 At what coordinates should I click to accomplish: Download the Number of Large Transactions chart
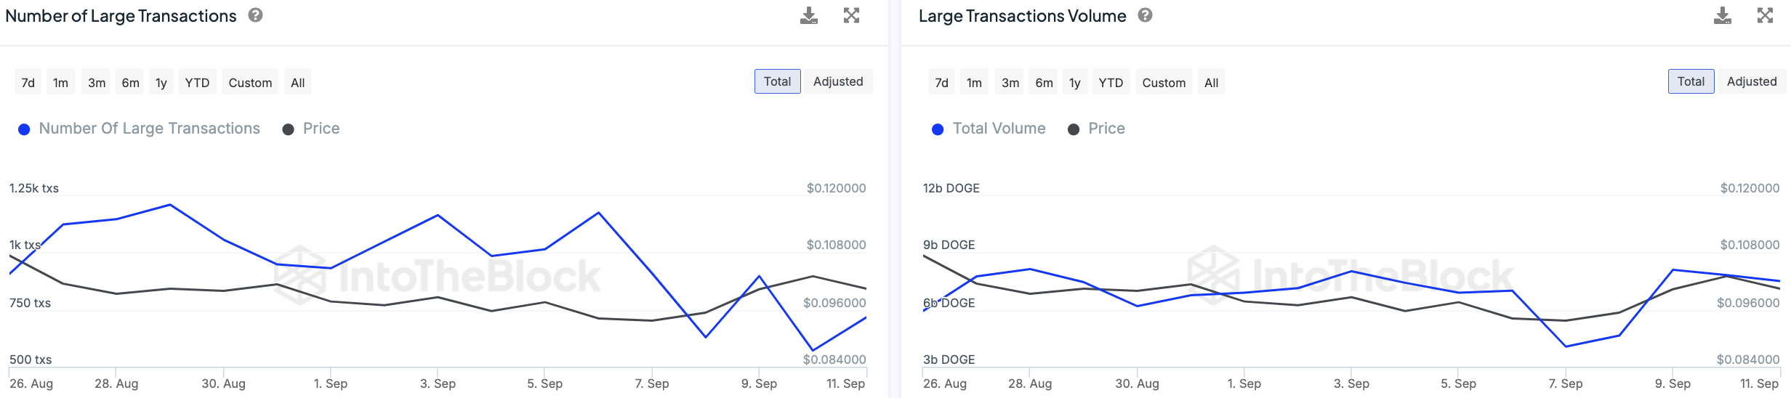coord(808,16)
